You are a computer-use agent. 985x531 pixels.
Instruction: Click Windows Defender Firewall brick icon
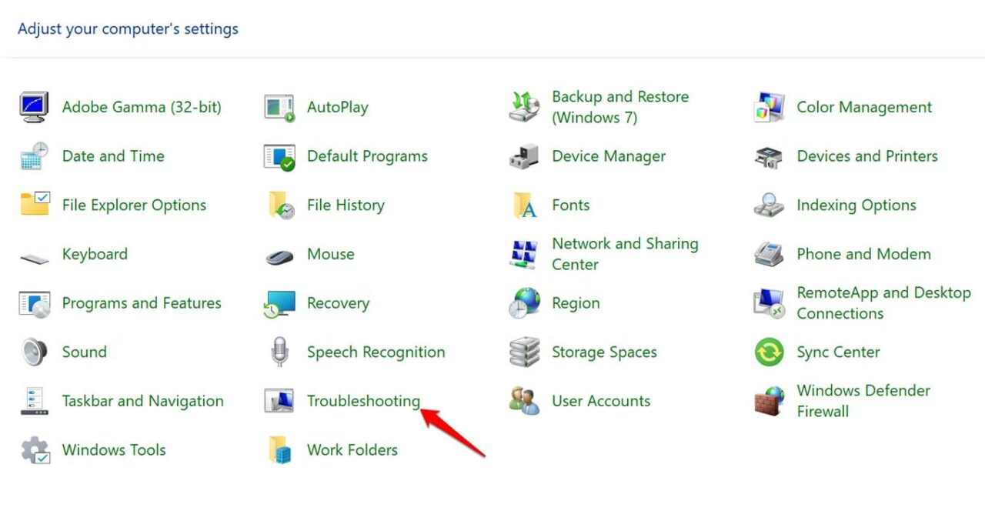click(x=769, y=401)
